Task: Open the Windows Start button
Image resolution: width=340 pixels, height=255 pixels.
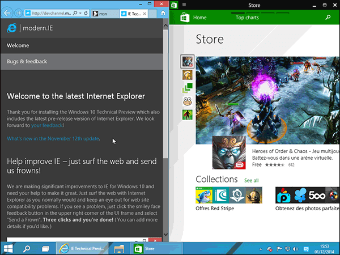Action: (8, 249)
